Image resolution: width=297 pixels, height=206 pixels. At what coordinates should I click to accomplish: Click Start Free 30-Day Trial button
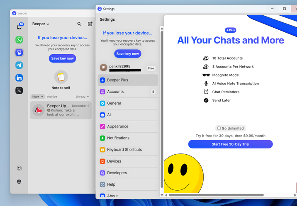230,144
